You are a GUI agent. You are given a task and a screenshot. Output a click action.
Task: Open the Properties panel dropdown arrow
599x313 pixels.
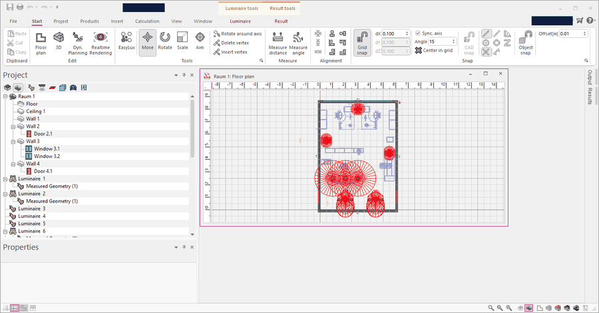click(x=176, y=247)
